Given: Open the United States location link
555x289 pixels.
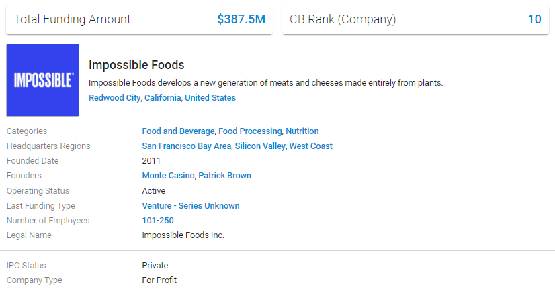Looking at the screenshot, I should pyautogui.click(x=210, y=98).
